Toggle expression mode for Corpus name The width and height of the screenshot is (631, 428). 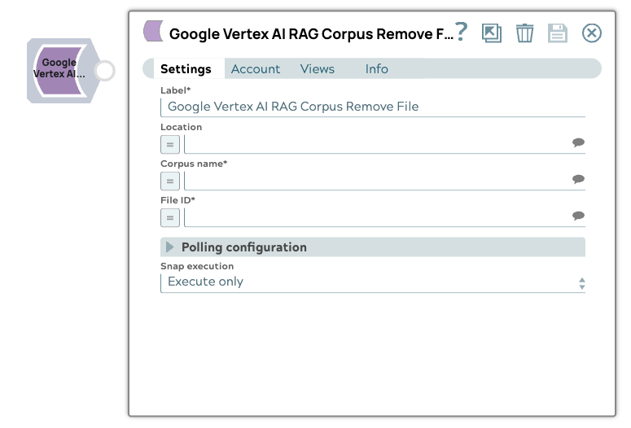point(170,181)
